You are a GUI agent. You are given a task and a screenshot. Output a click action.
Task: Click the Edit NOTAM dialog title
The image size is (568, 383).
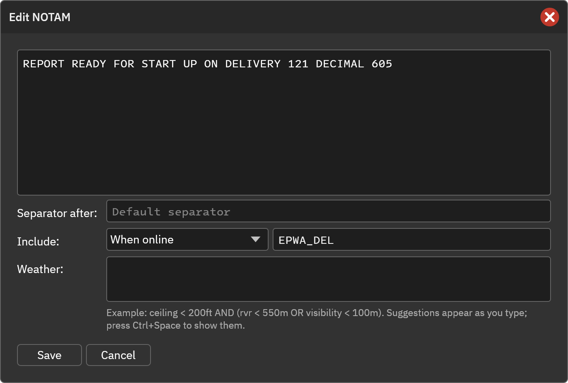[40, 17]
